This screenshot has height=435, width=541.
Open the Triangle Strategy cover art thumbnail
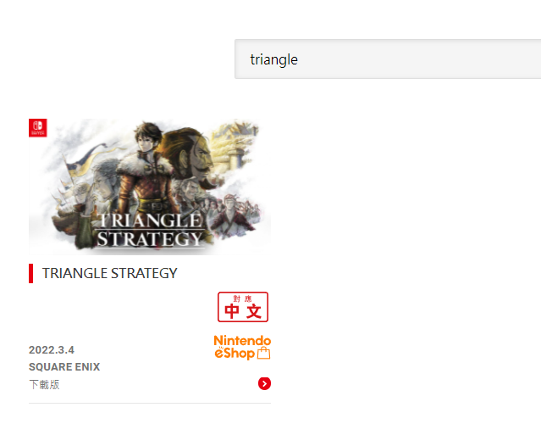[x=150, y=187]
